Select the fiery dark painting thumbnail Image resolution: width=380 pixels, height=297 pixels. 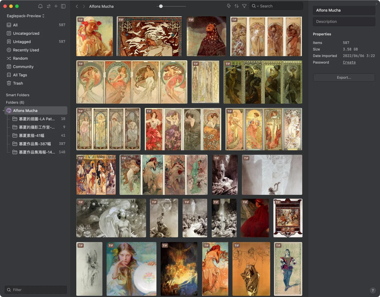(x=179, y=269)
